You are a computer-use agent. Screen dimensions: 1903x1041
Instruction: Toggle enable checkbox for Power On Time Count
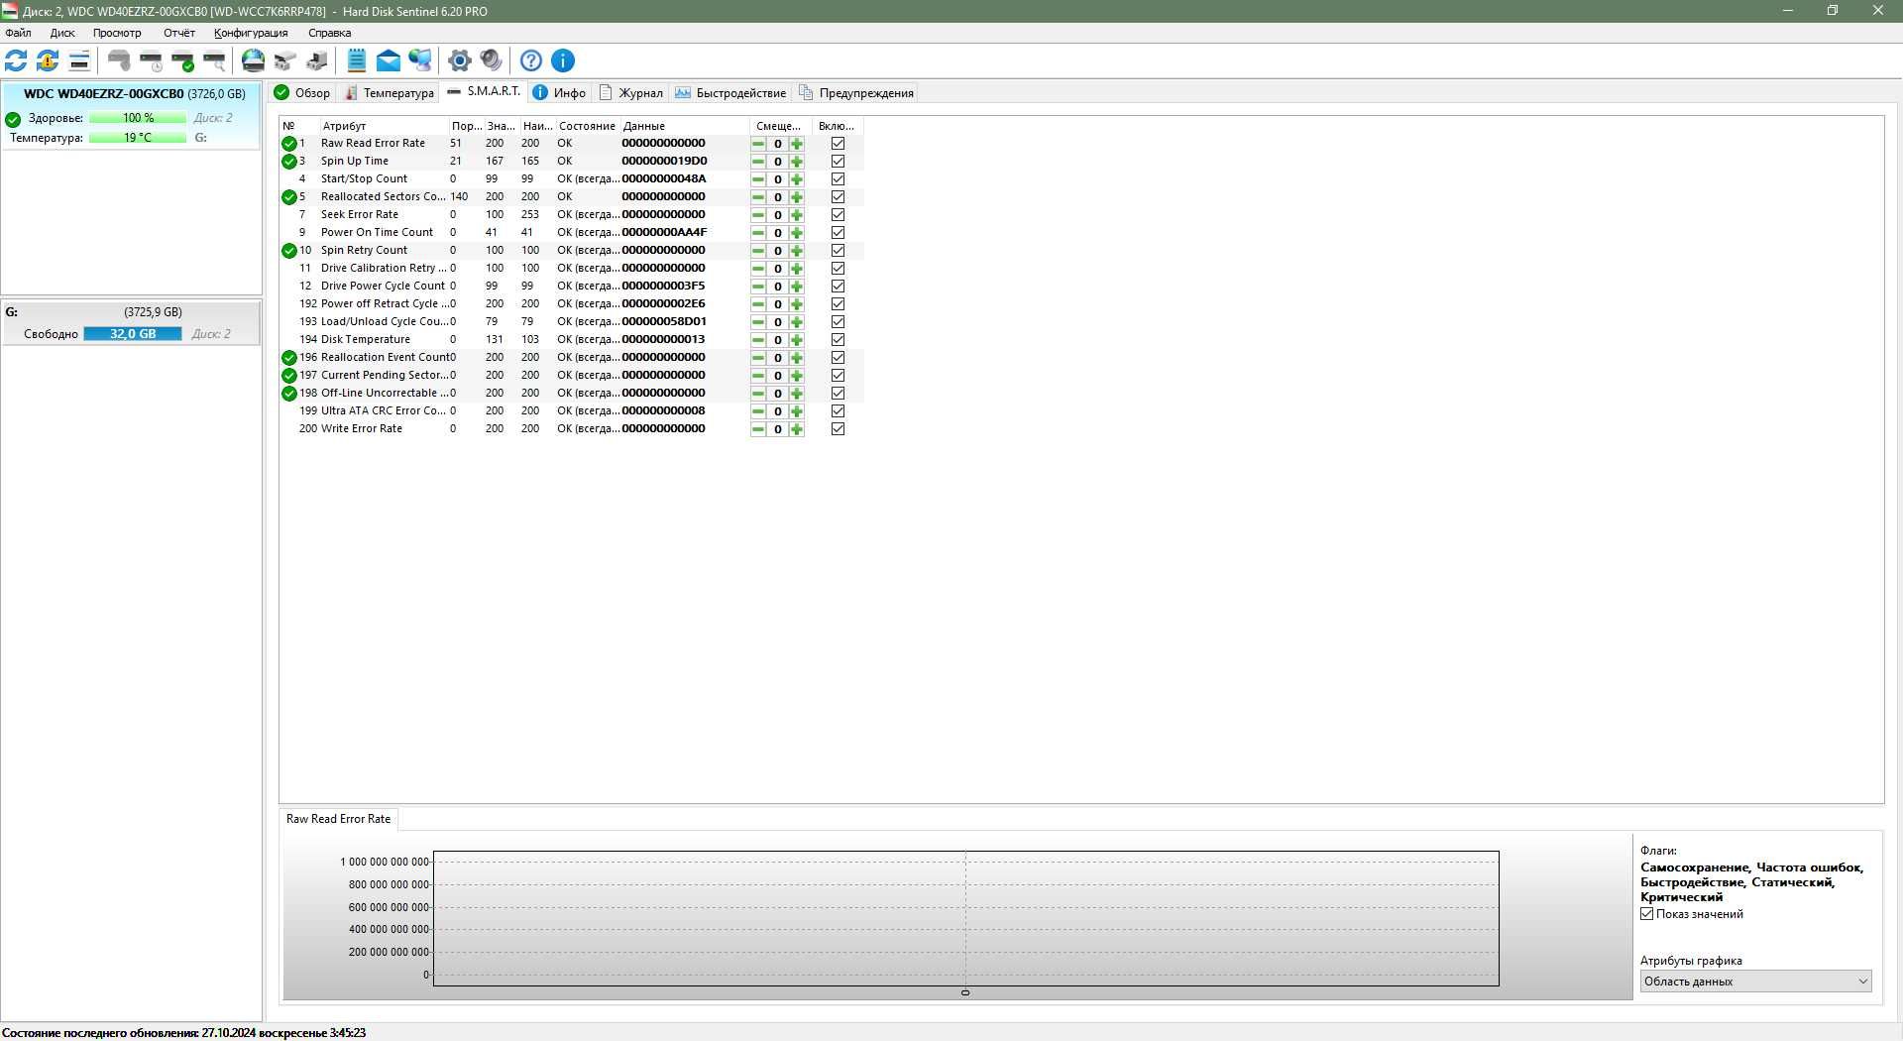[838, 233]
